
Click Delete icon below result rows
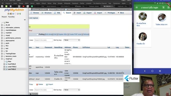pos(37,85)
